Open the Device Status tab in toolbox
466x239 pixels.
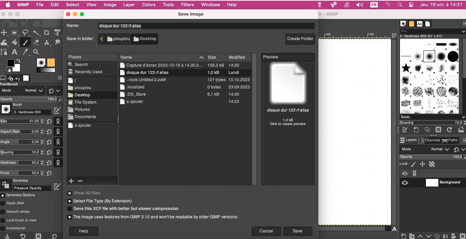pos(10,78)
